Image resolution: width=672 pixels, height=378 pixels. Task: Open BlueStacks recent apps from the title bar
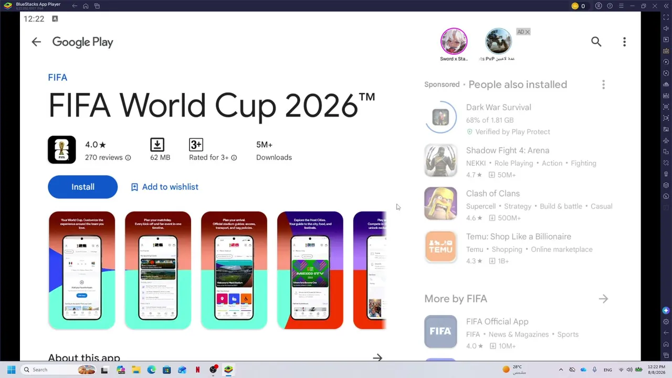(x=97, y=6)
